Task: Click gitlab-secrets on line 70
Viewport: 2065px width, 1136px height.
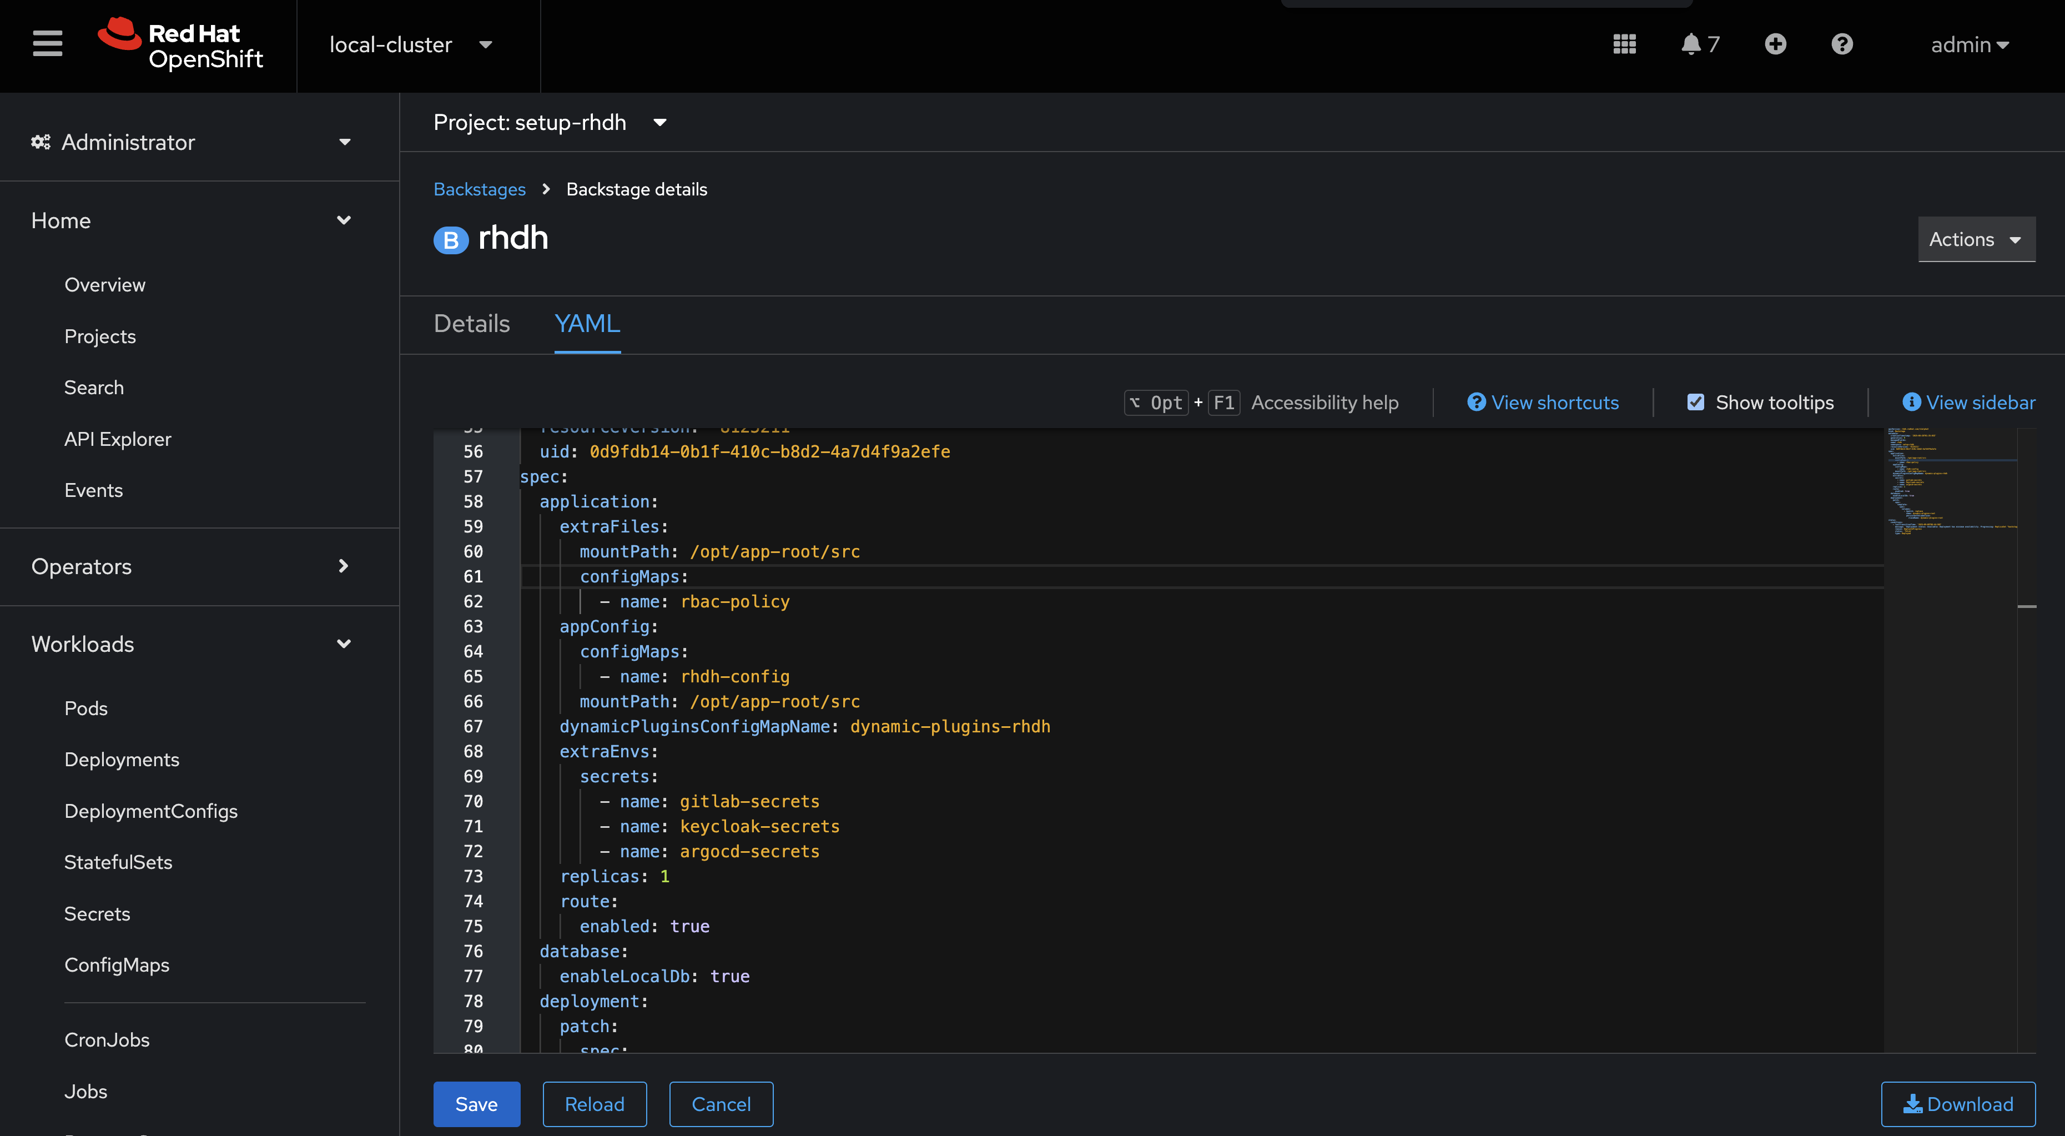Action: click(x=749, y=802)
